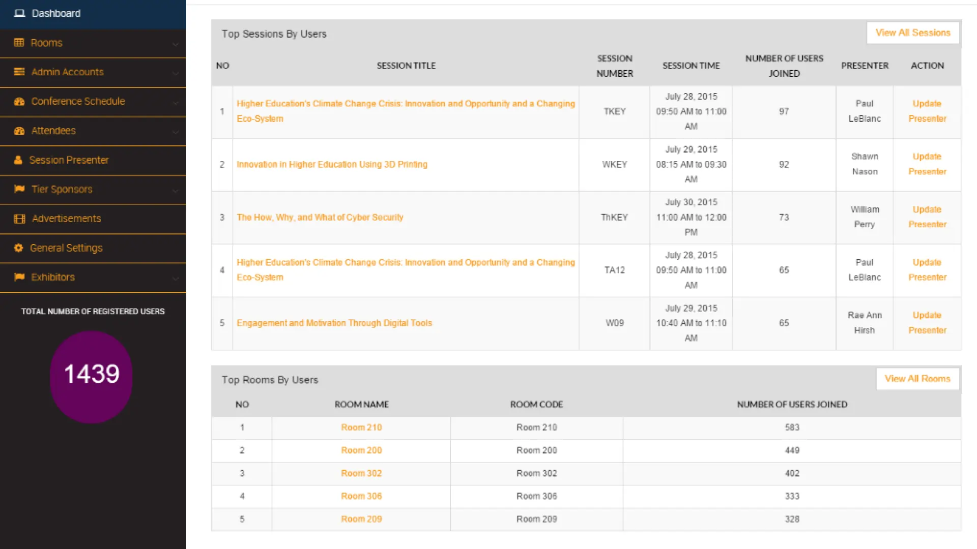Update Presenter for session W09
The height and width of the screenshot is (549, 977).
(x=927, y=323)
